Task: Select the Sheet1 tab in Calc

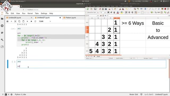Action: tap(99, 56)
